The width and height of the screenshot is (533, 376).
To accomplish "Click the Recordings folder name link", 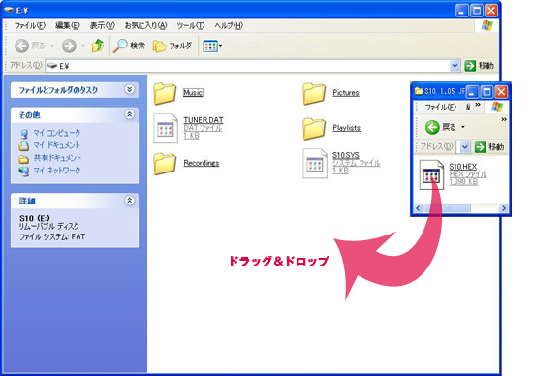I will (202, 163).
